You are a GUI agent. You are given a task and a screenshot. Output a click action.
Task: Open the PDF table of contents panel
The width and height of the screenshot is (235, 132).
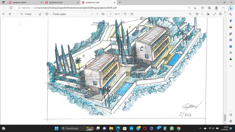(3, 14)
